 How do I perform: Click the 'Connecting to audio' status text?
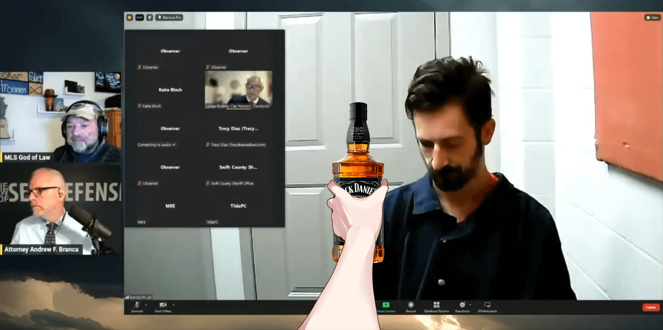coord(156,145)
